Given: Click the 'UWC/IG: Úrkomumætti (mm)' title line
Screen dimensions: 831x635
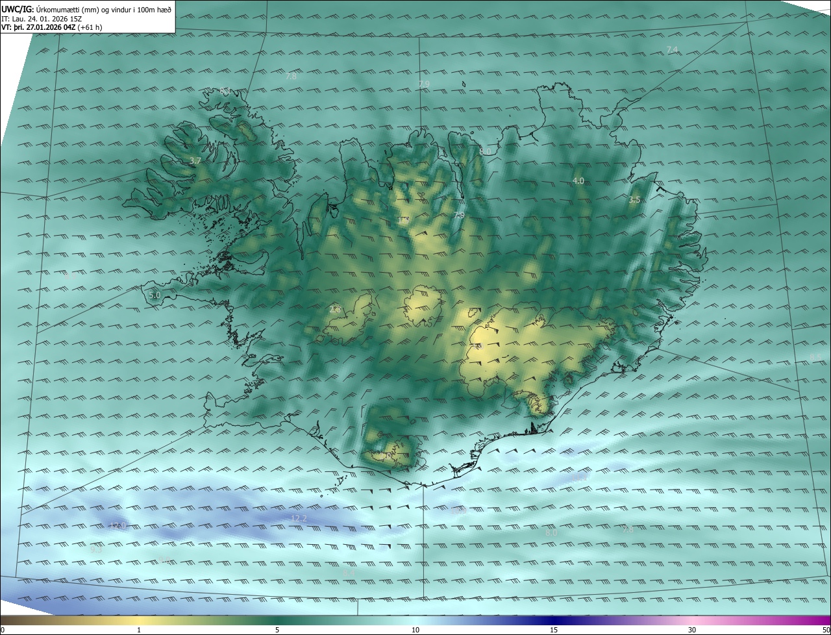Looking at the screenshot, I should tap(86, 8).
